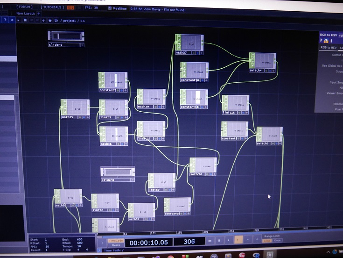Image resolution: width=343 pixels, height=258 pixels.
Task: Expand the slider9 node flag menu
Action: [x=82, y=45]
